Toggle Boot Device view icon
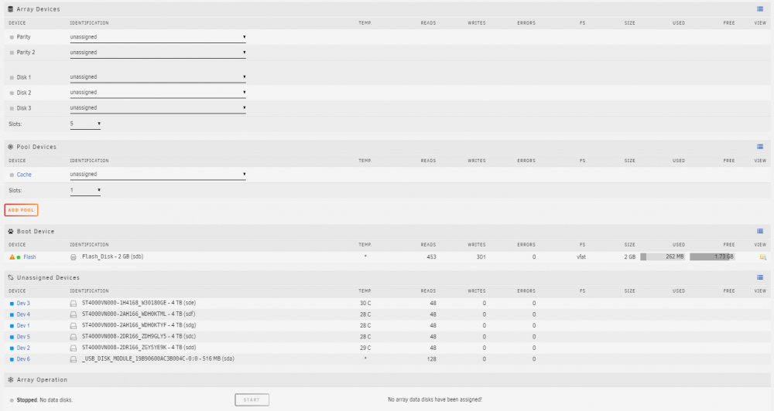 (x=760, y=231)
